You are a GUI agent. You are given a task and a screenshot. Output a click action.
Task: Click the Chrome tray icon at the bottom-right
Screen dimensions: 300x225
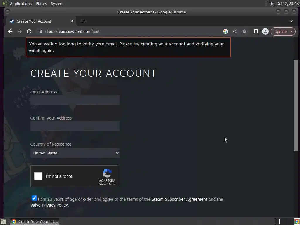tap(296, 221)
